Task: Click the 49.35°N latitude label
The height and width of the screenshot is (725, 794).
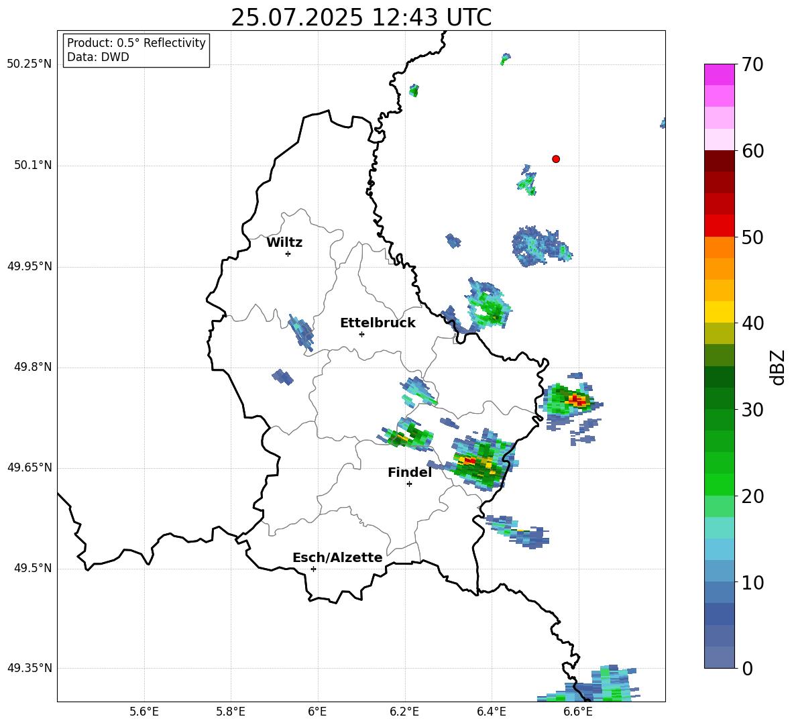Action: 30,668
